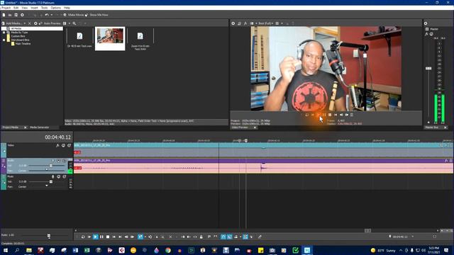Open the Insert menu

(x=34, y=8)
